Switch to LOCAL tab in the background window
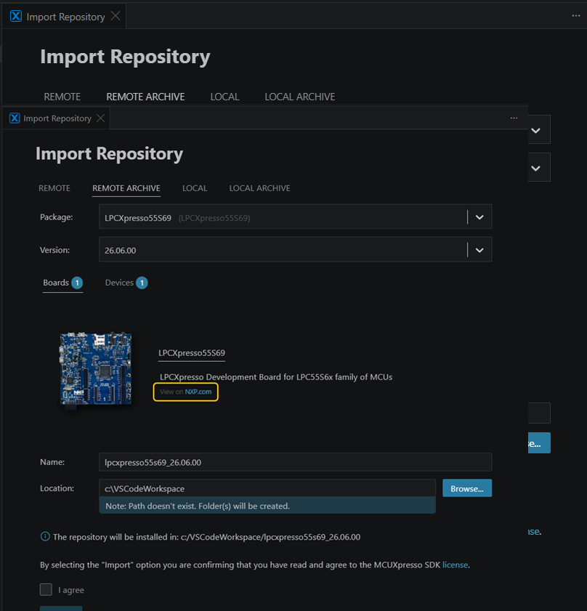 click(x=225, y=97)
